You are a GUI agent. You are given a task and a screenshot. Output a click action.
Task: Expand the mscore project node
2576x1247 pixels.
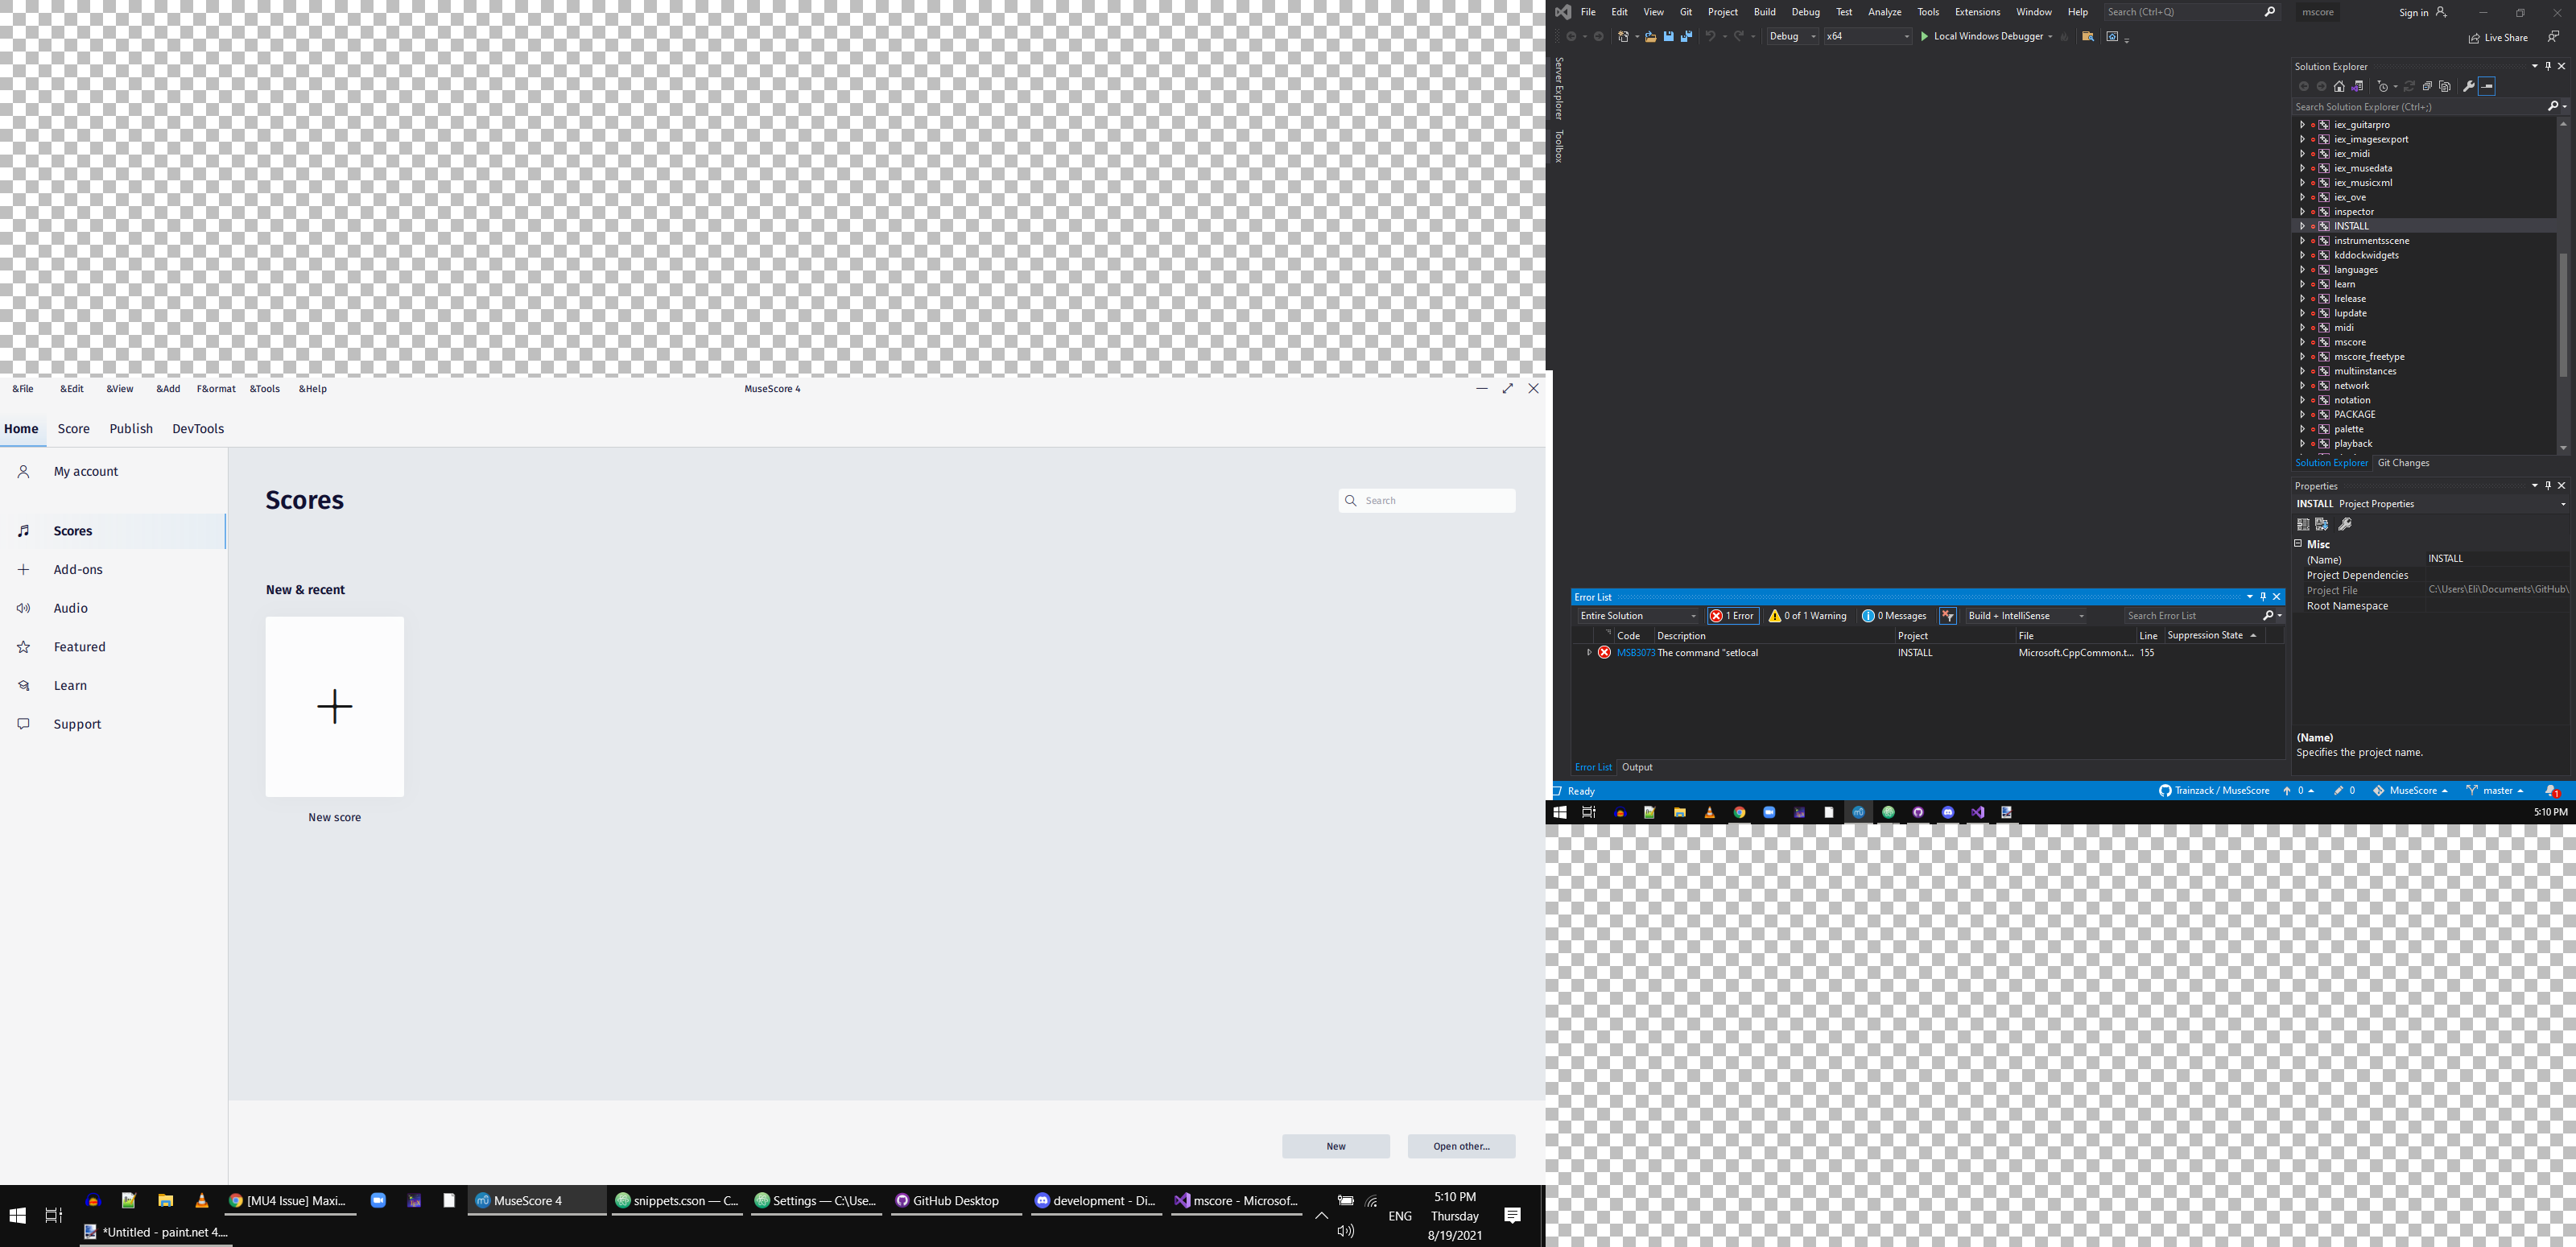pyautogui.click(x=2304, y=341)
